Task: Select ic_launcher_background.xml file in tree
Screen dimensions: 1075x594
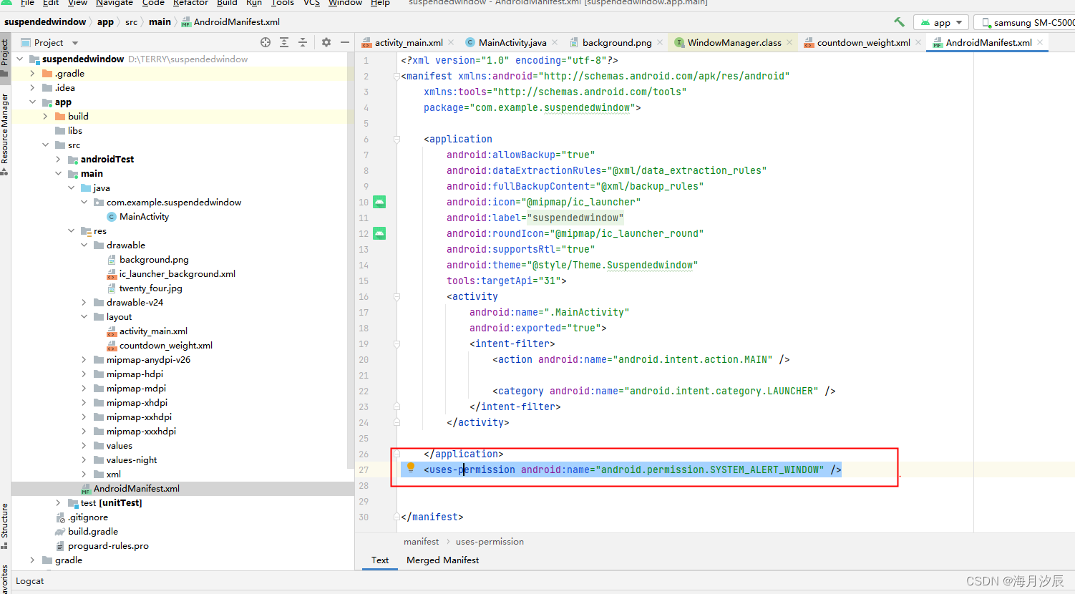Action: (177, 273)
